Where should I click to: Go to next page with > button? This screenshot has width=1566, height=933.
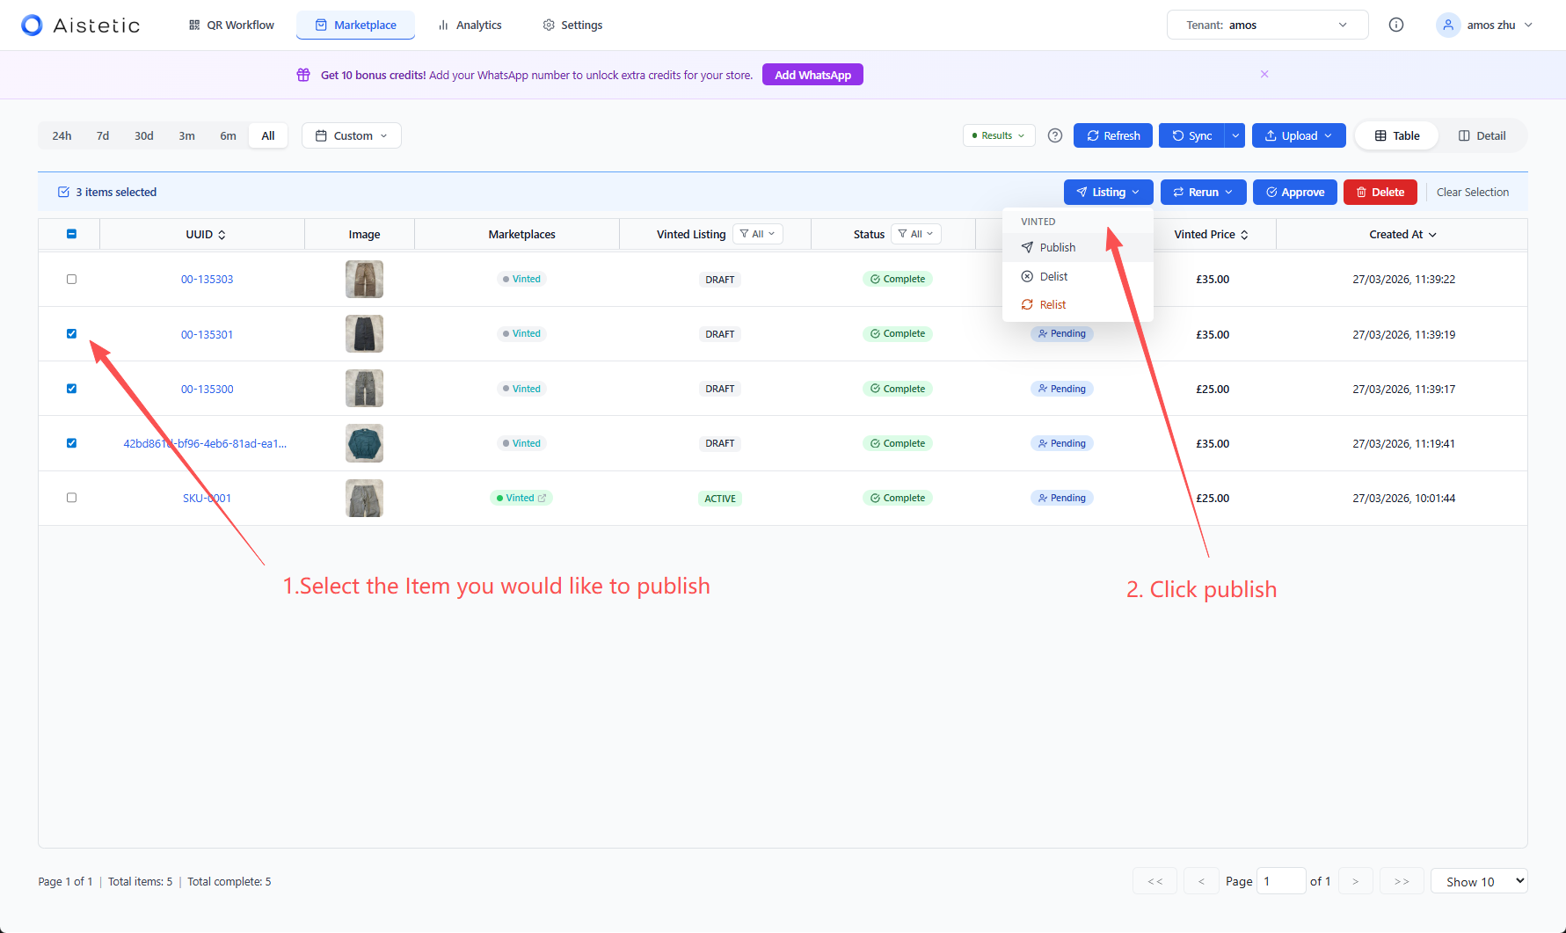(1355, 881)
